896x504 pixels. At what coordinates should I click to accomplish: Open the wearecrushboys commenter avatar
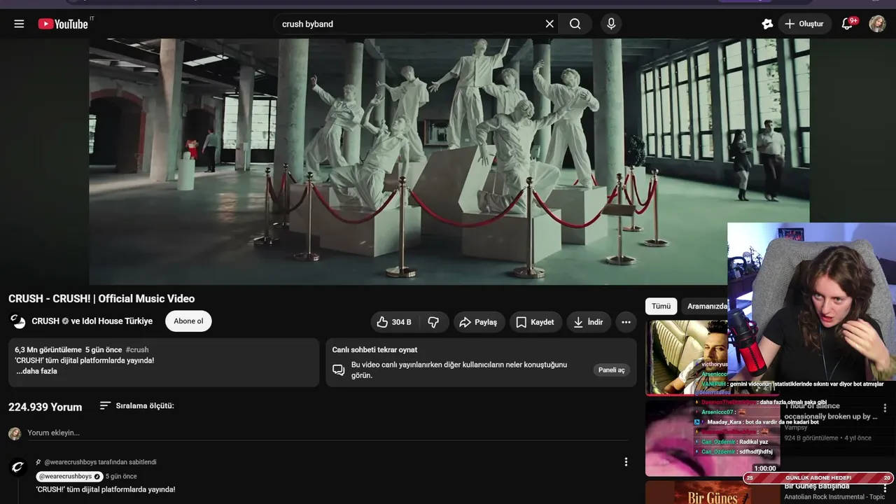17,467
